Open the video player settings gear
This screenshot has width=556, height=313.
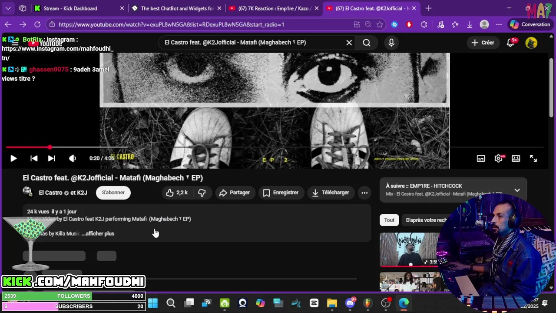click(x=498, y=159)
